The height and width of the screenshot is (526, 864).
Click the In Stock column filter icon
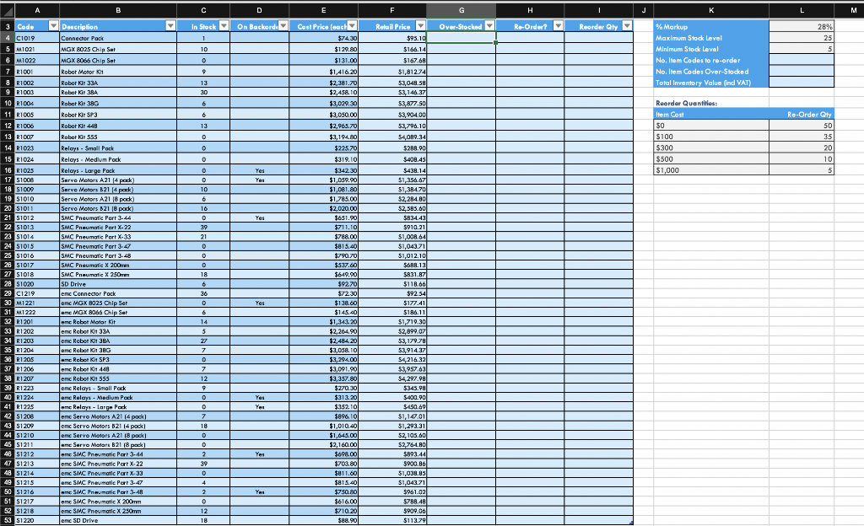pyautogui.click(x=224, y=24)
